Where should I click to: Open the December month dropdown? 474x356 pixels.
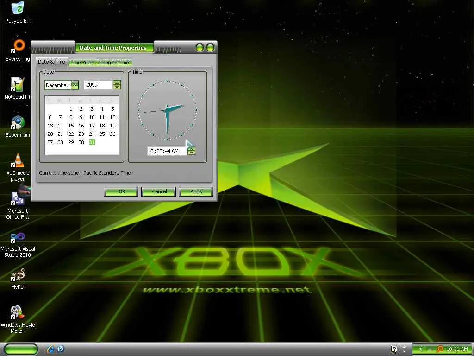coord(75,85)
